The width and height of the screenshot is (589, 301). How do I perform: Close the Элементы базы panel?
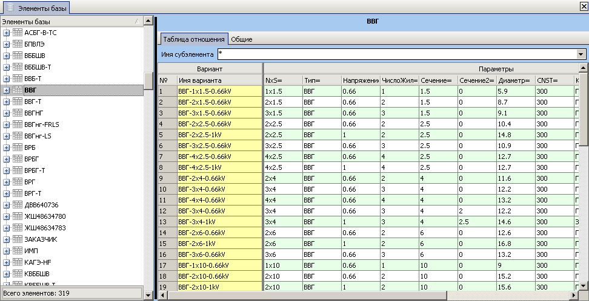tap(584, 5)
